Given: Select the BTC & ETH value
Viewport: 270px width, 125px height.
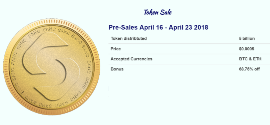Looking at the screenshot, I should 250,59.
